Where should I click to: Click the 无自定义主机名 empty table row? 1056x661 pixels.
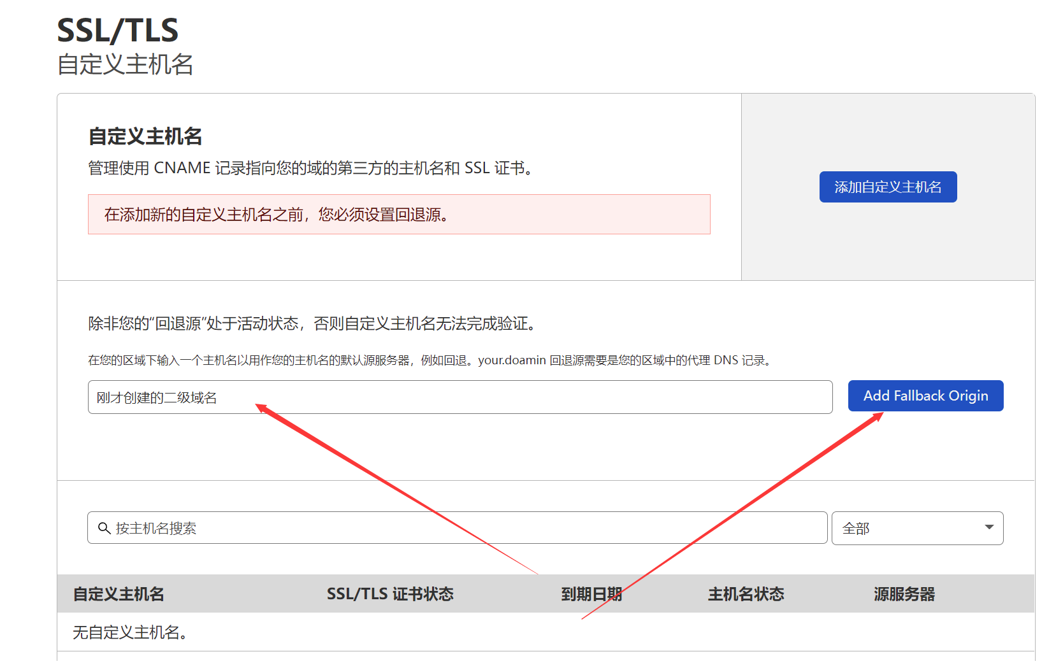pos(128,632)
